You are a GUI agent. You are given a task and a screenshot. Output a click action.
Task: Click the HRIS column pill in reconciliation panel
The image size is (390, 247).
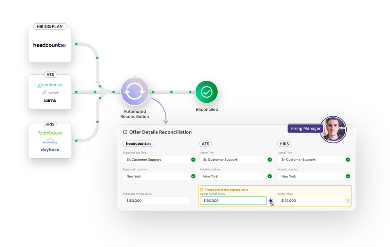tap(284, 144)
